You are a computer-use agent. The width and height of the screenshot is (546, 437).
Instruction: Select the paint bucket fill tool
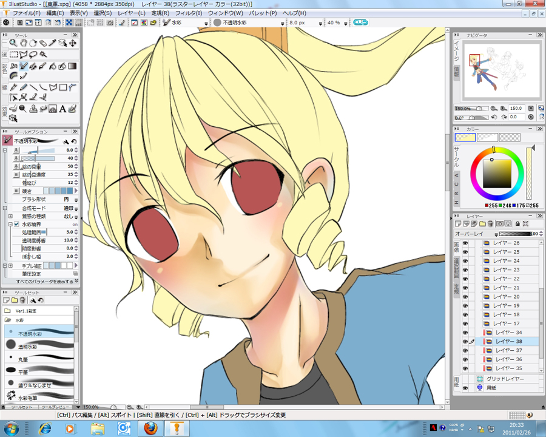pyautogui.click(x=53, y=66)
